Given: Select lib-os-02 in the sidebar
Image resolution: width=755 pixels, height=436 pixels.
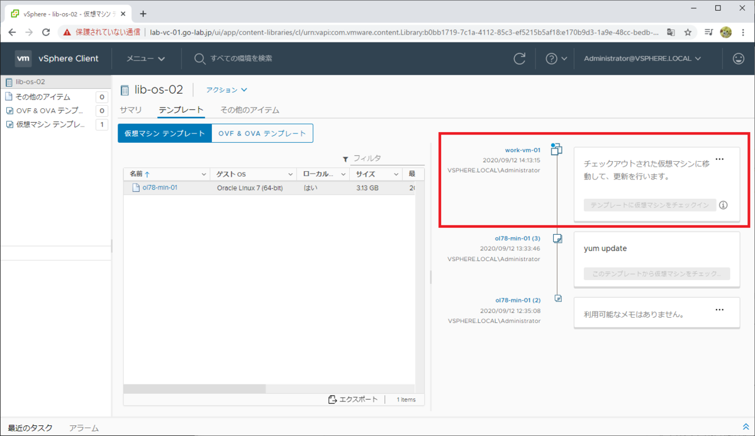Looking at the screenshot, I should click(56, 82).
